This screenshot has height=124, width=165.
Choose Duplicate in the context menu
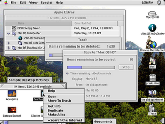[x=64, y=110]
